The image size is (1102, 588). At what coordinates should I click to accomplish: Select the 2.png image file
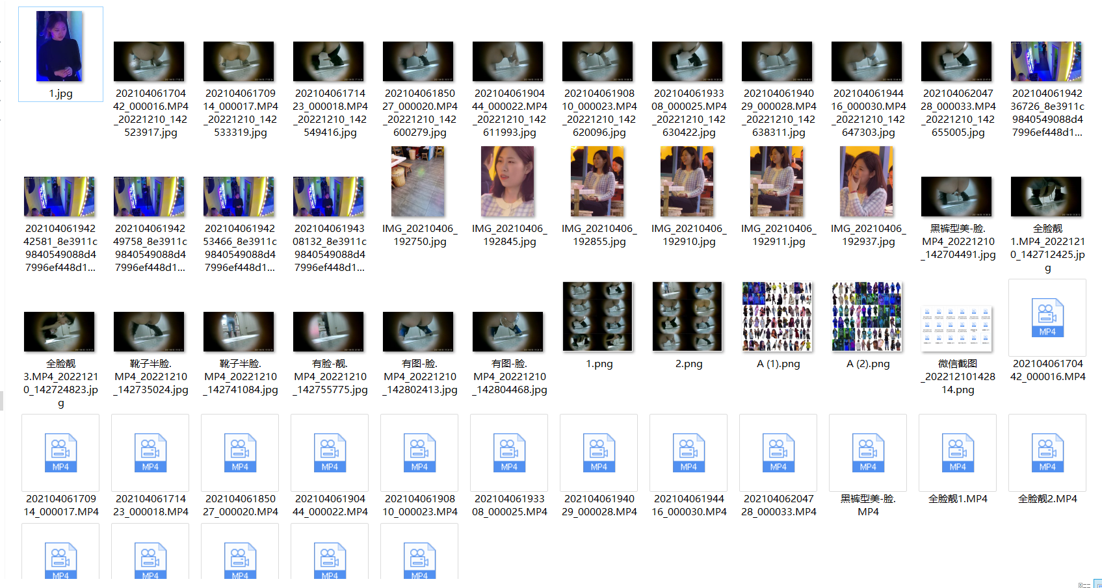coord(688,317)
